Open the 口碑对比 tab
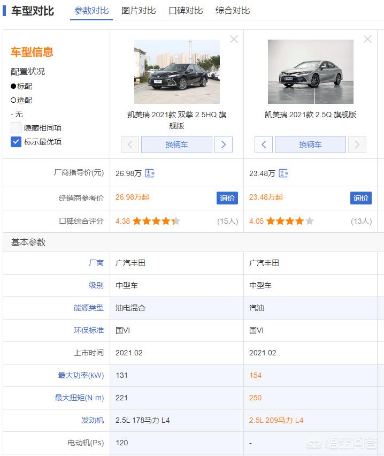 pyautogui.click(x=186, y=11)
